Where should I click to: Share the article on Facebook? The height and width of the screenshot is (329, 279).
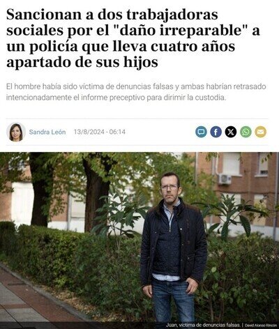(216, 132)
